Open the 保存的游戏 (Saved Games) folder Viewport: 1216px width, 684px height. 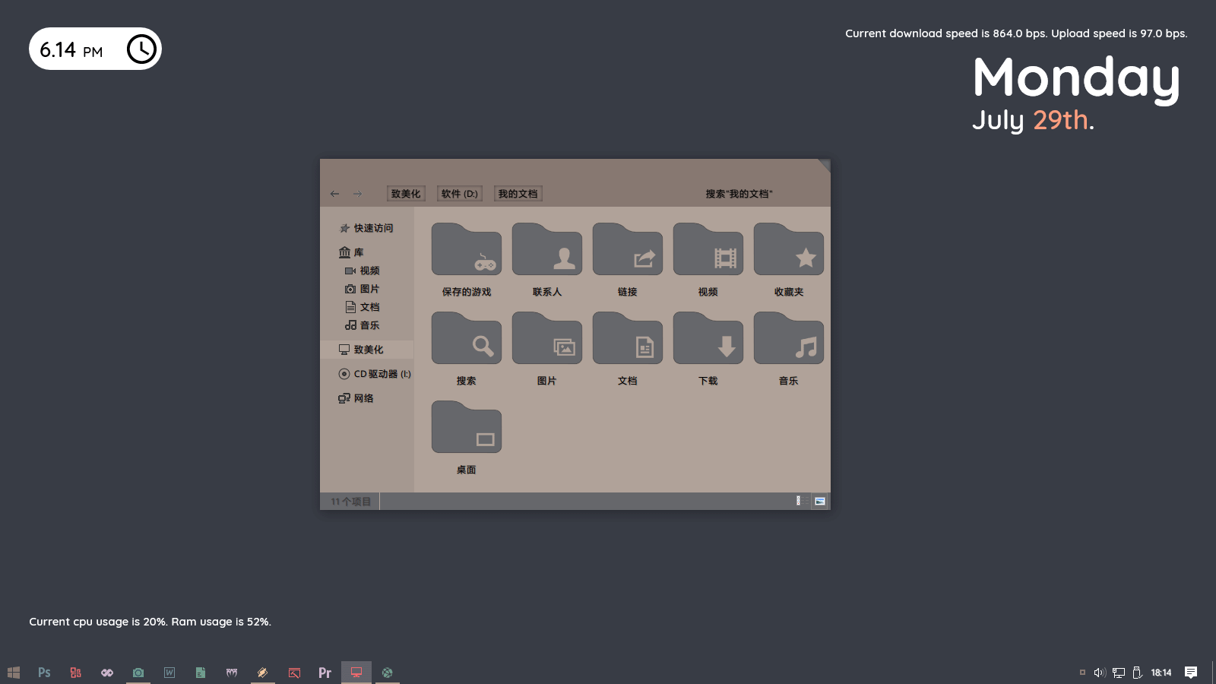(x=466, y=251)
